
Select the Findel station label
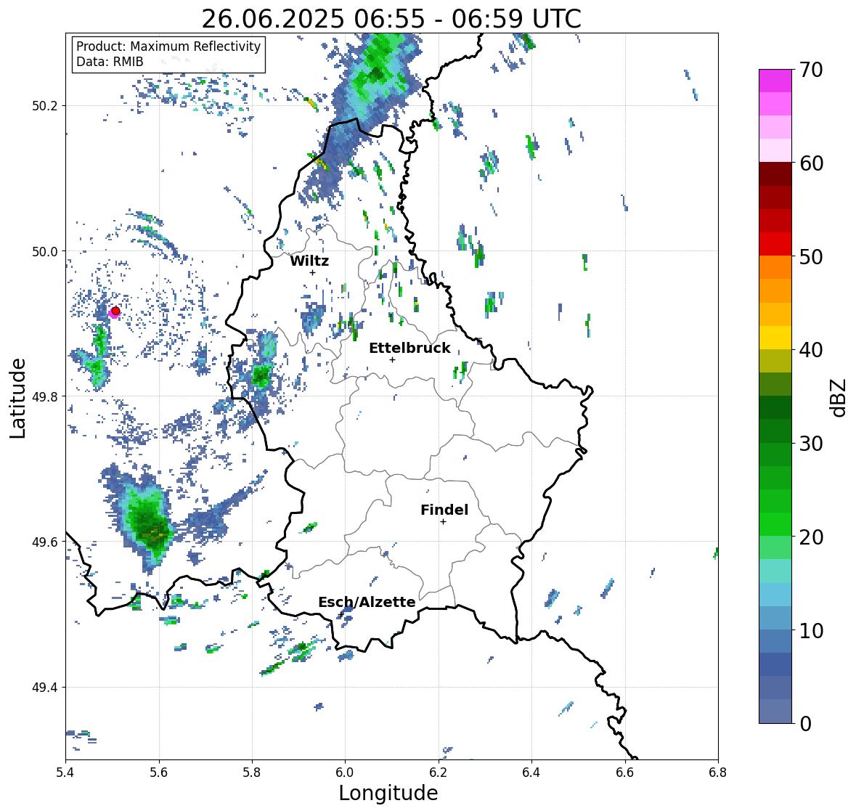(x=444, y=510)
